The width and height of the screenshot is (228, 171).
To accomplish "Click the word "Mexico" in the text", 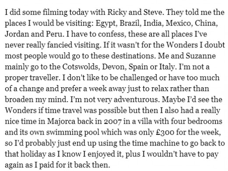I will (x=178, y=23).
